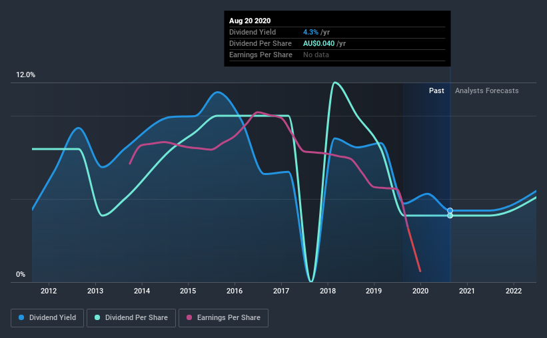Click the 4.3% dividend yield value
Screen dimensions: 547x338
(310, 32)
